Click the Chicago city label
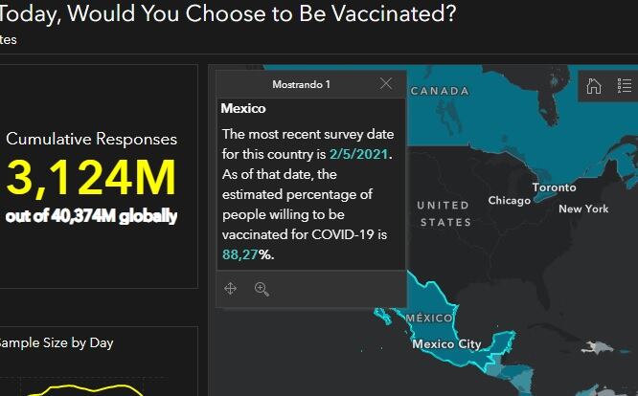The width and height of the screenshot is (638, 396). [509, 201]
